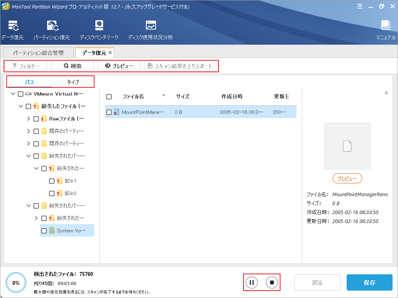Image resolution: width=398 pixels, height=298 pixels.
Task: Open the 検索 search function
Action: click(72, 66)
